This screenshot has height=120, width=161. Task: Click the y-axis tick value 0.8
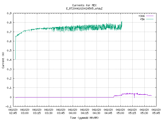(9, 22)
